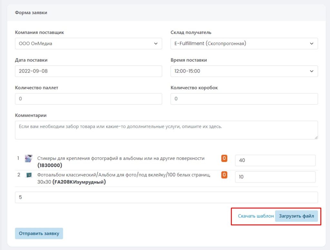
Task: Click the resize handle of the comments box
Action: point(316,137)
